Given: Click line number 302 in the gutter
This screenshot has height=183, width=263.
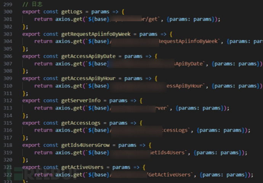Looking at the screenshot, I should [x=8, y=27].
